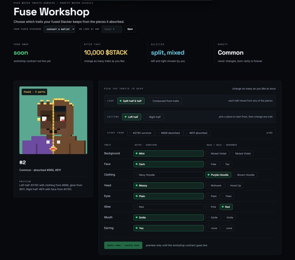Click the 'fused · 3 parts' badge

pyautogui.click(x=34, y=92)
